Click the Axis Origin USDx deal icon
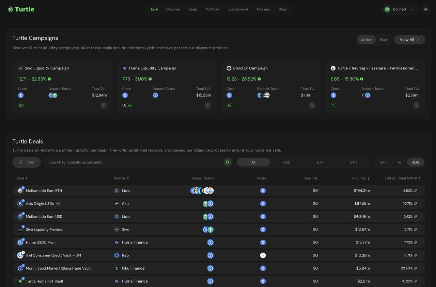The width and height of the screenshot is (436, 287). point(20,204)
